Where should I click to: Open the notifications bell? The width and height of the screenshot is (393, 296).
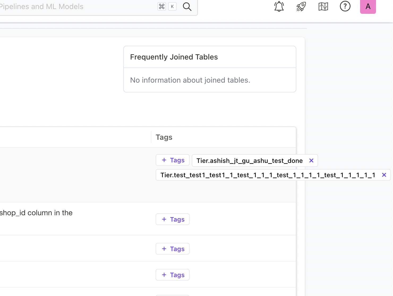pos(279,6)
